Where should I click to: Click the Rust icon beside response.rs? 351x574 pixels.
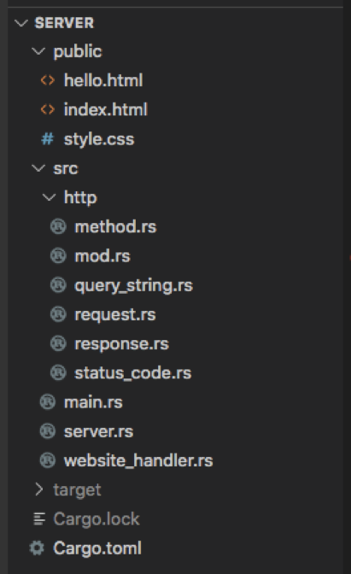[x=58, y=343]
